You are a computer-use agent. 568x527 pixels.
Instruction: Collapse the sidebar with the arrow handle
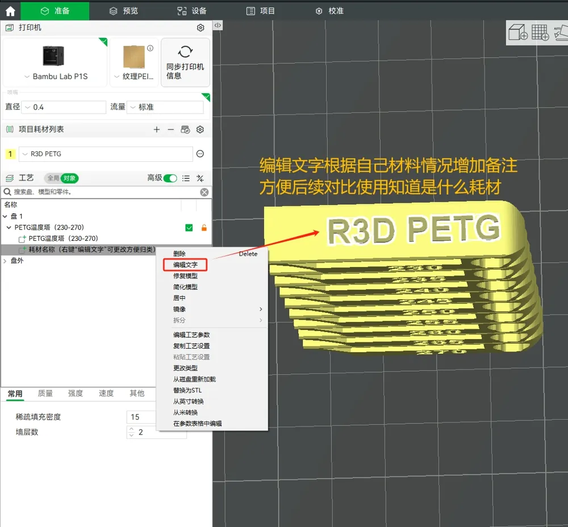(218, 26)
